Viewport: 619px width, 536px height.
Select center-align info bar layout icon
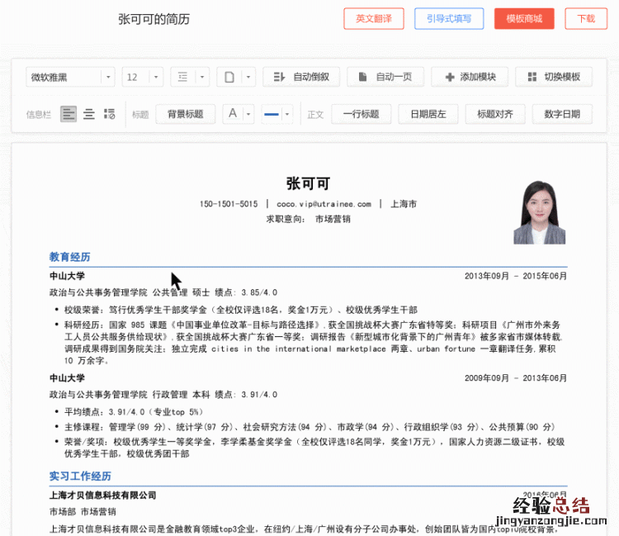pyautogui.click(x=89, y=114)
